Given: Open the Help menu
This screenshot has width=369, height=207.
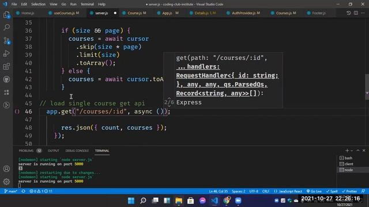Looking at the screenshot, I should click(x=101, y=4).
